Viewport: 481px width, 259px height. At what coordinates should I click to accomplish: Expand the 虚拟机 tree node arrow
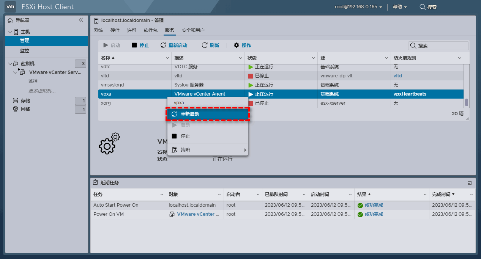(10, 64)
